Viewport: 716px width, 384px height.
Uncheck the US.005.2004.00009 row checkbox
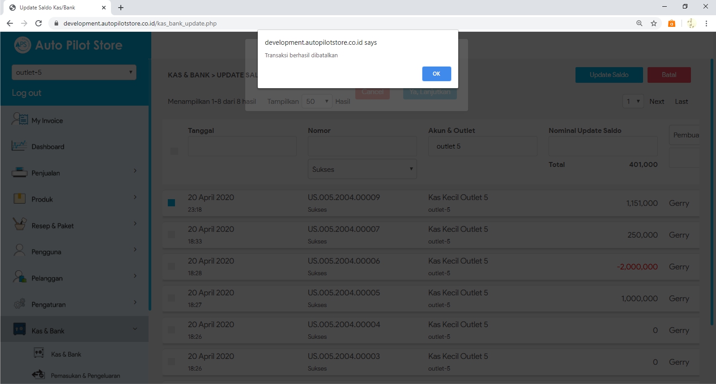click(171, 203)
